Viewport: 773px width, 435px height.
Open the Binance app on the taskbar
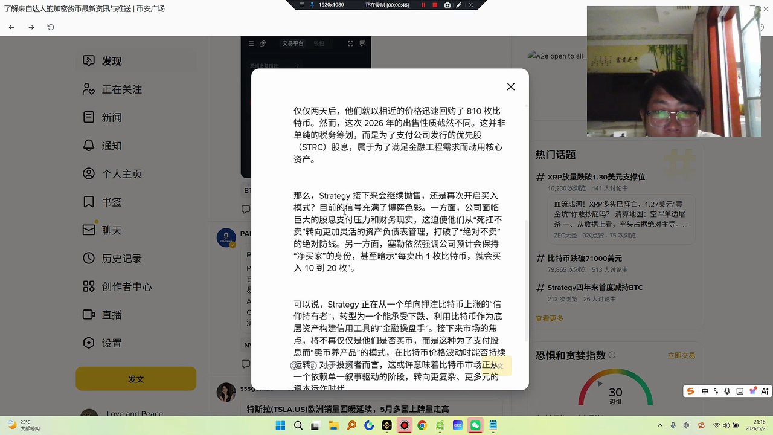click(x=386, y=425)
